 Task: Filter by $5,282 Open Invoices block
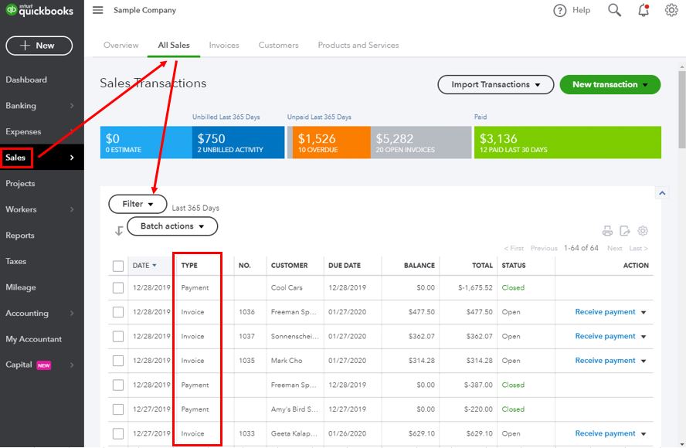(421, 142)
